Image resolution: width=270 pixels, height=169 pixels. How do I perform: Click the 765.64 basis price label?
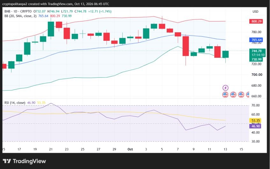click(256, 40)
